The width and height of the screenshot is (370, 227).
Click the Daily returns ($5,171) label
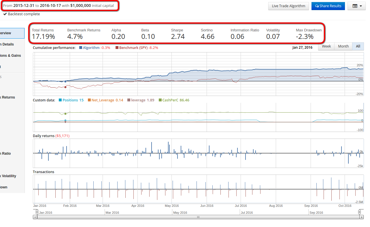(51, 136)
